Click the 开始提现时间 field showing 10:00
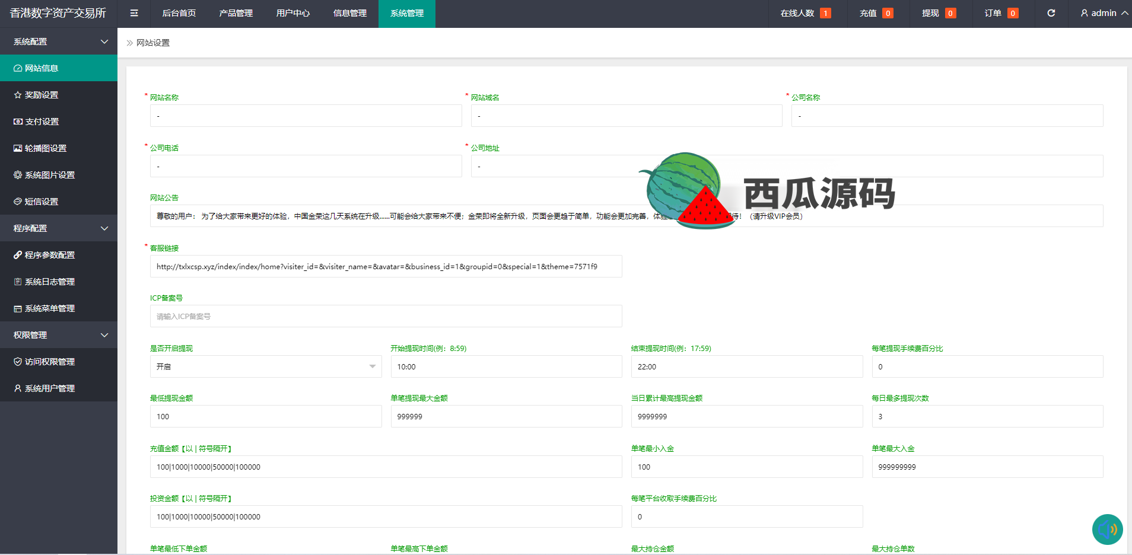The image size is (1132, 555). click(x=506, y=366)
